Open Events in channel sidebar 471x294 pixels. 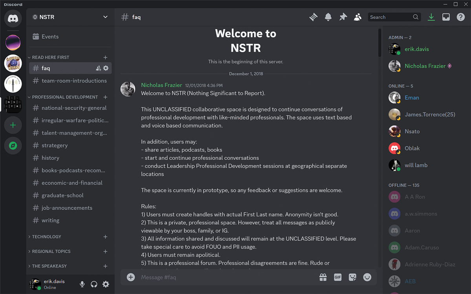click(x=70, y=37)
